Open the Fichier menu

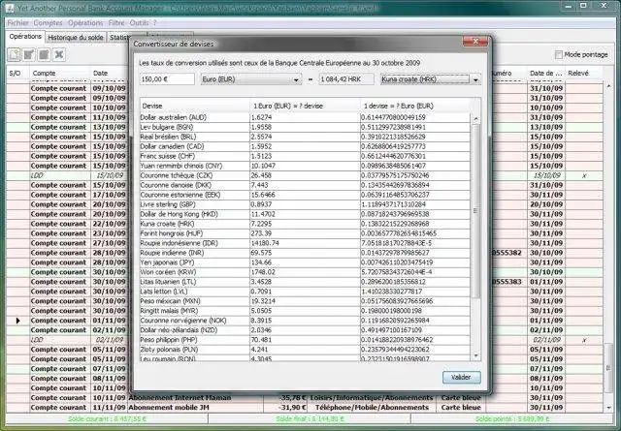[18, 23]
